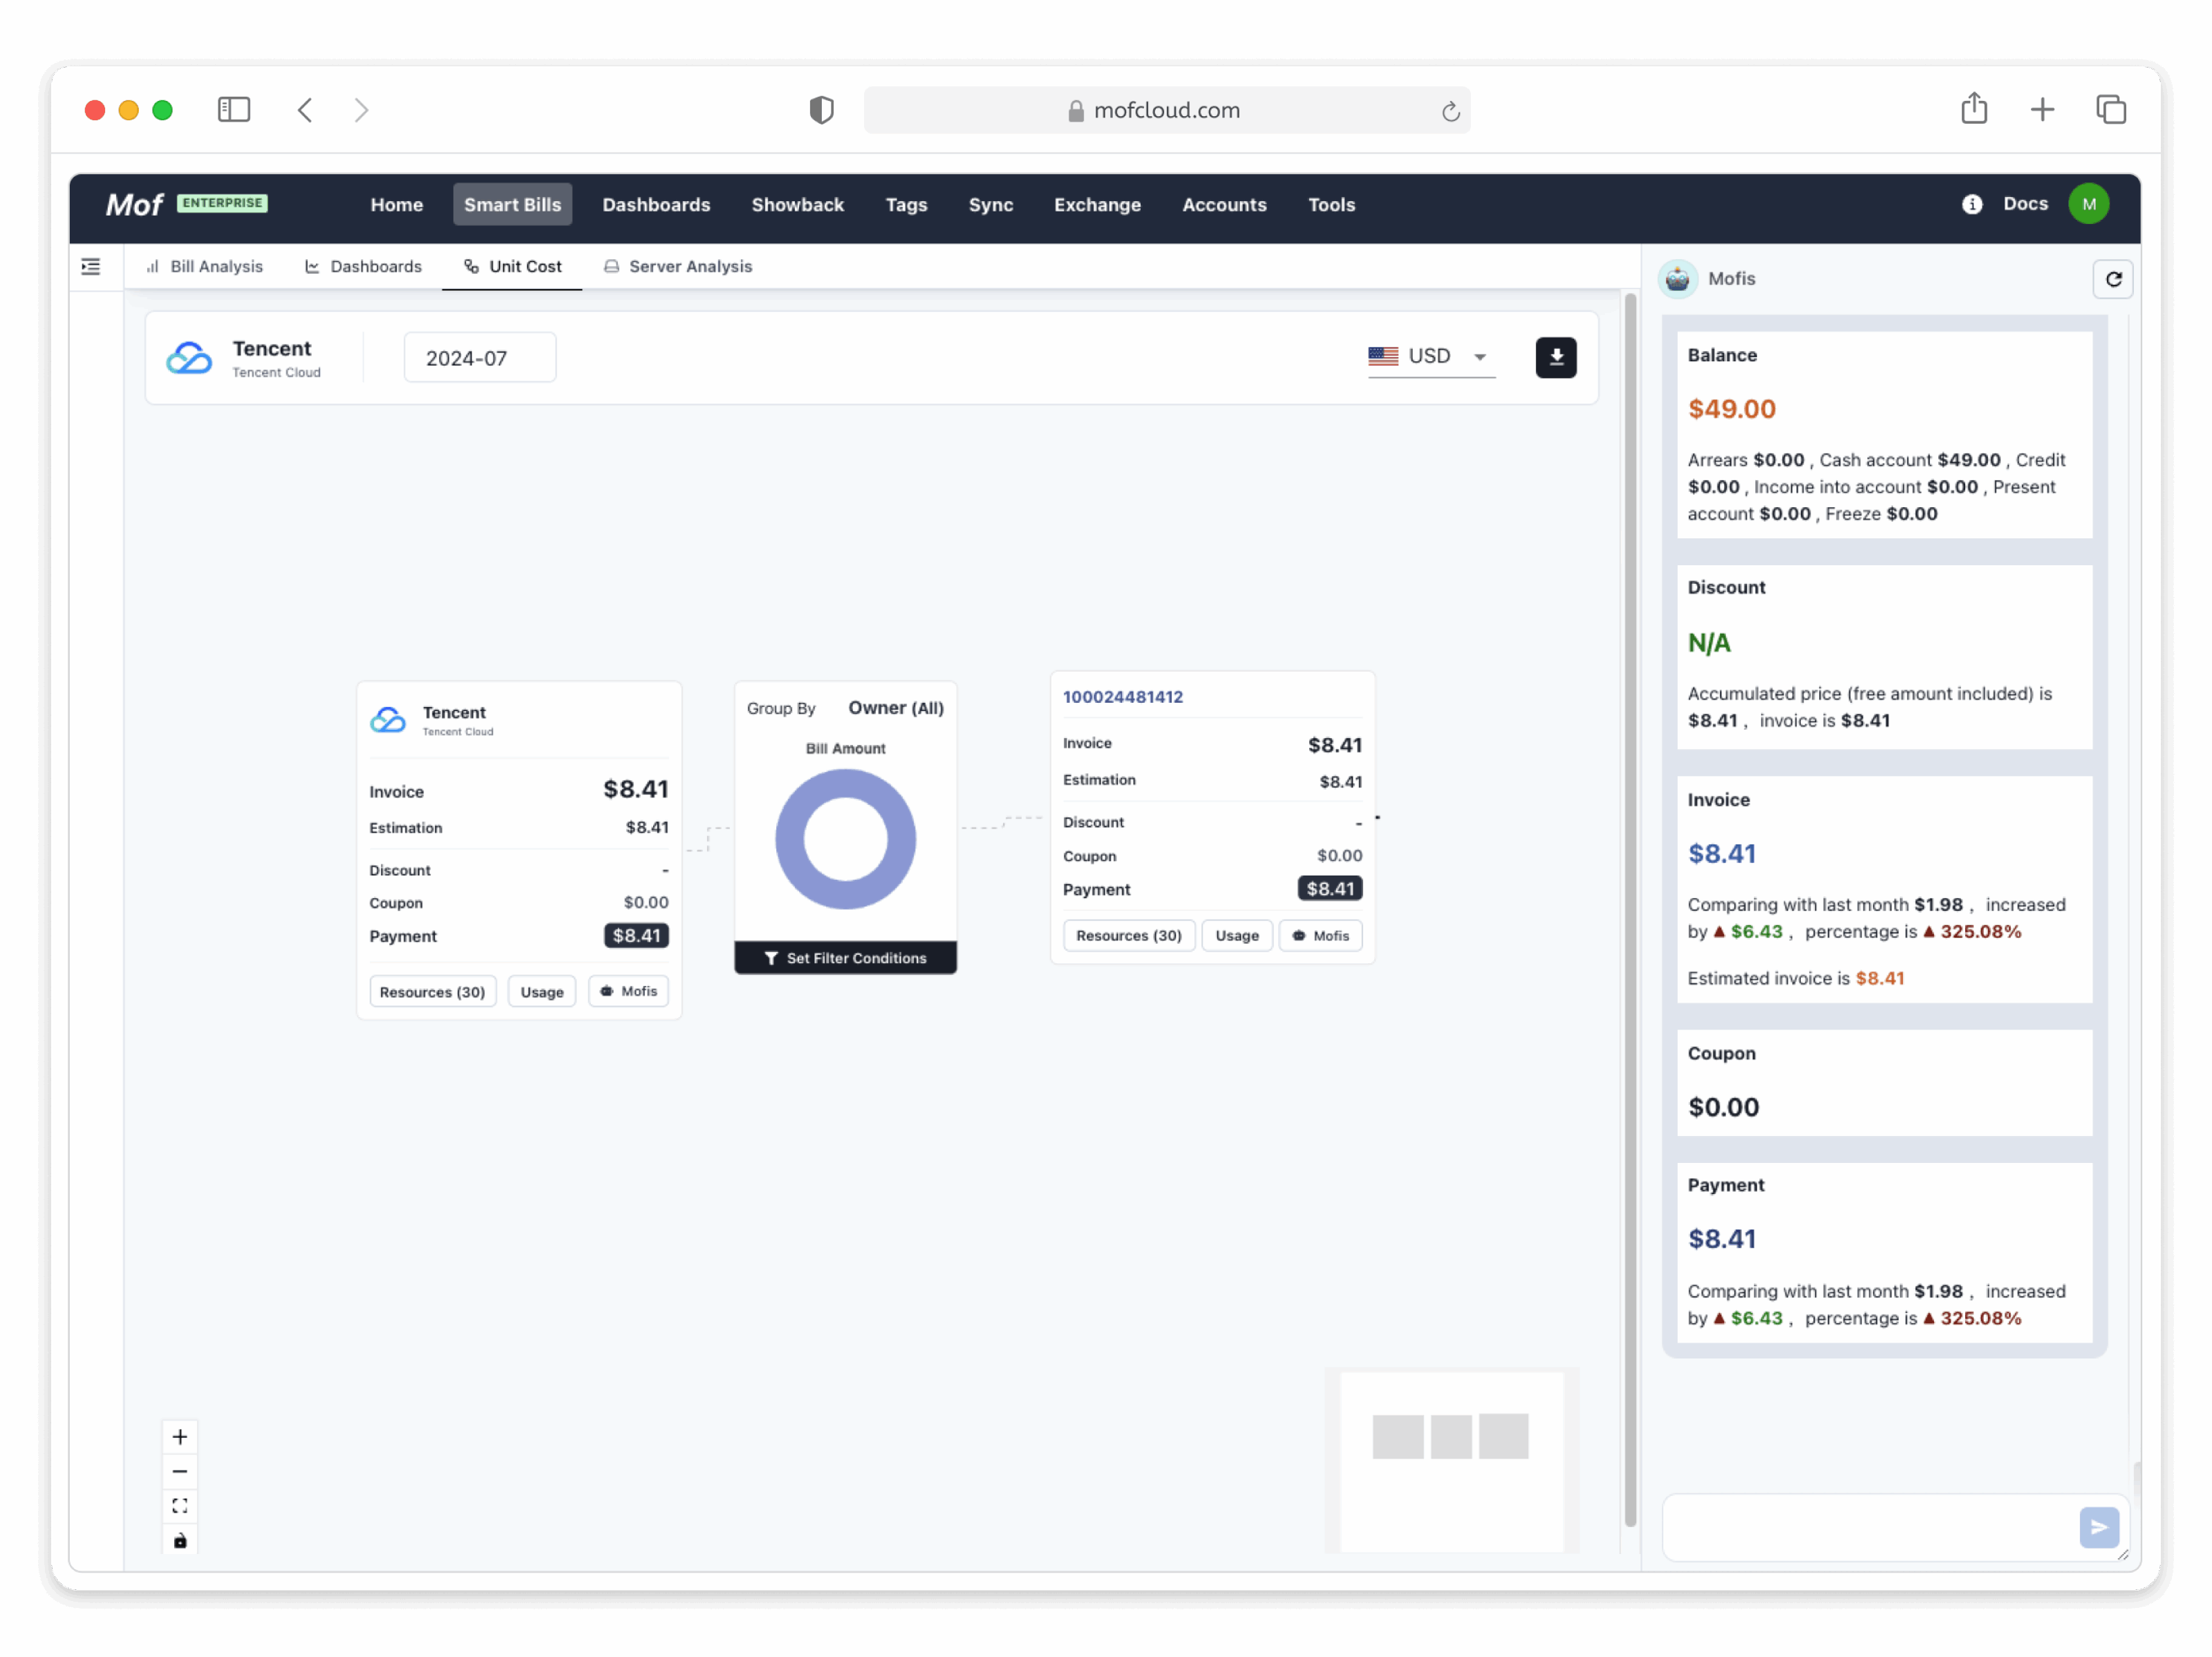
Task: Open the Docs link
Action: [x=2025, y=204]
